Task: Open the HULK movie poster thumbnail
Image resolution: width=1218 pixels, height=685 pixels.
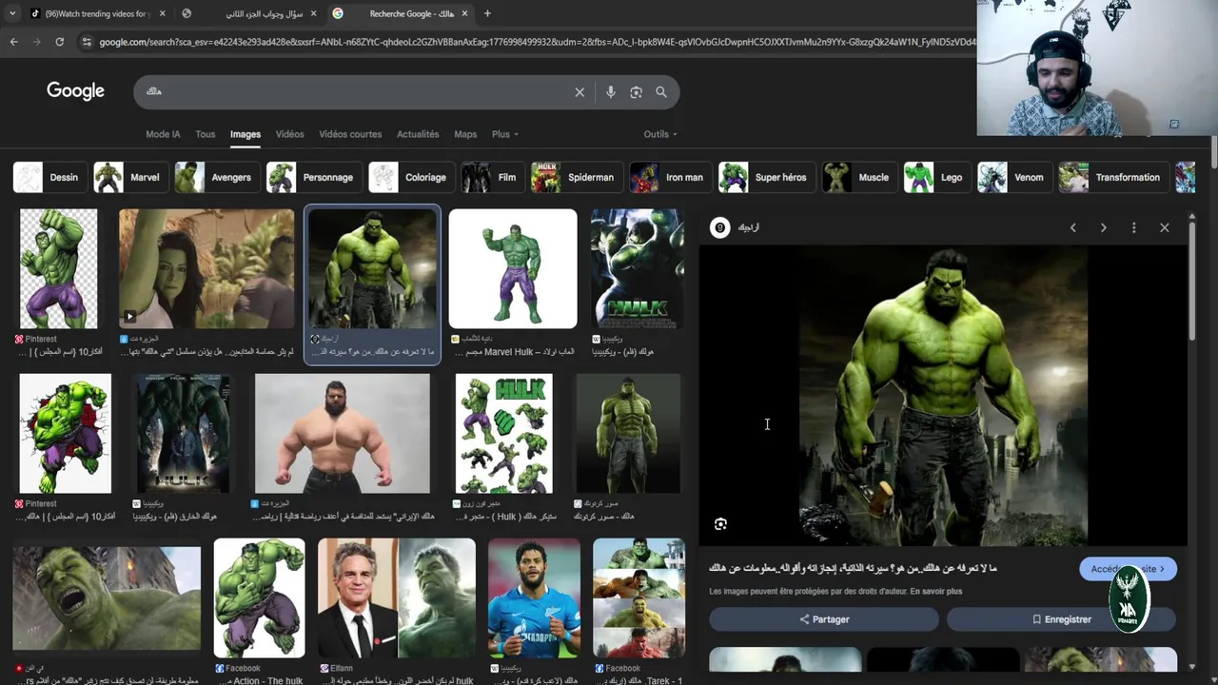Action: 637,269
